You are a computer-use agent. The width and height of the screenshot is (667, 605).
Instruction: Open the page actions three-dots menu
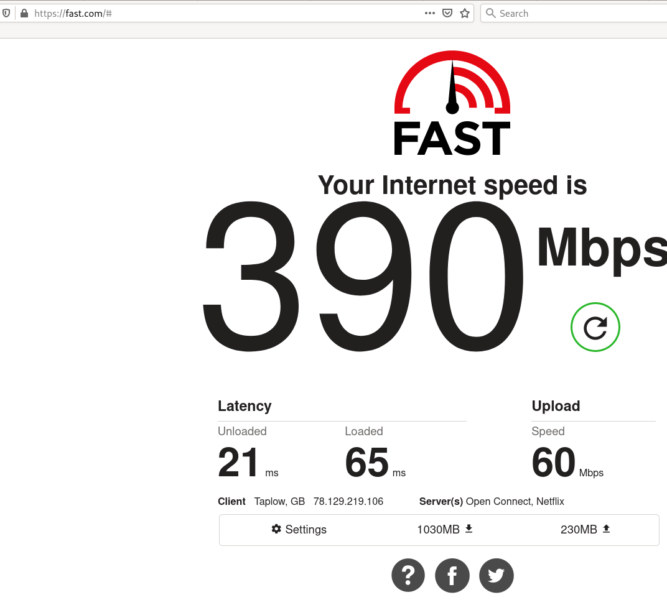tap(430, 13)
